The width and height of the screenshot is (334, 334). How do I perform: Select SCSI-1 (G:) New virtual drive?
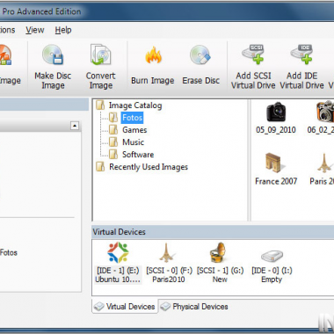point(220,263)
